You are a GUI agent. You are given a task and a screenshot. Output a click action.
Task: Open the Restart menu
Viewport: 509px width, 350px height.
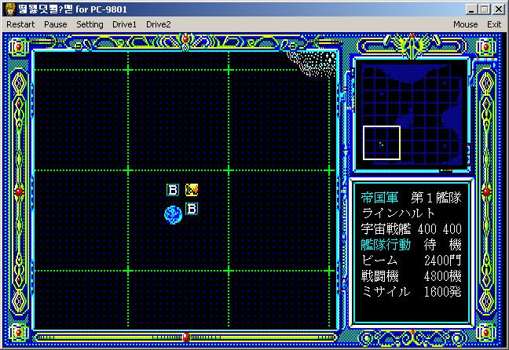tap(20, 24)
